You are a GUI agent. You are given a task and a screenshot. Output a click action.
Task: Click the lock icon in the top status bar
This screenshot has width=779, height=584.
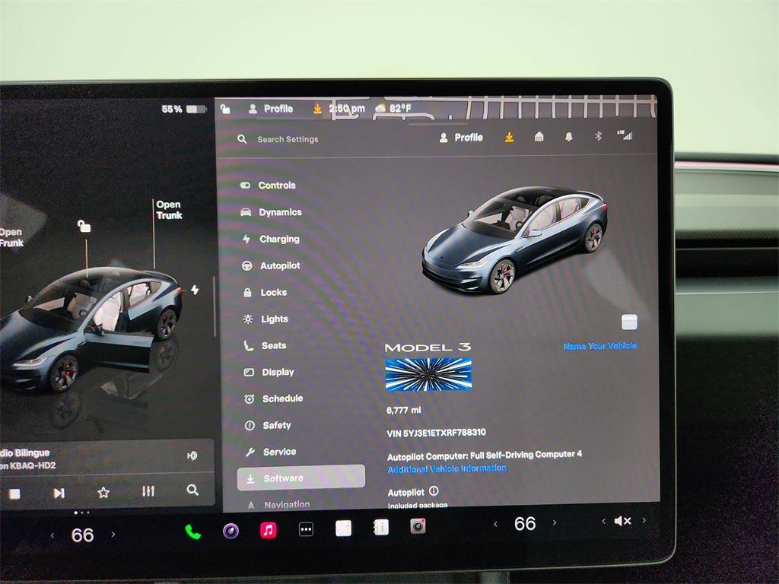click(x=225, y=109)
